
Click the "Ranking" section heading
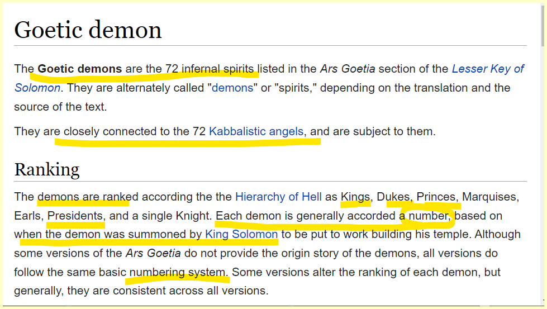coord(47,169)
